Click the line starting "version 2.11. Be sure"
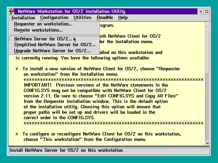 [x=101, y=96]
